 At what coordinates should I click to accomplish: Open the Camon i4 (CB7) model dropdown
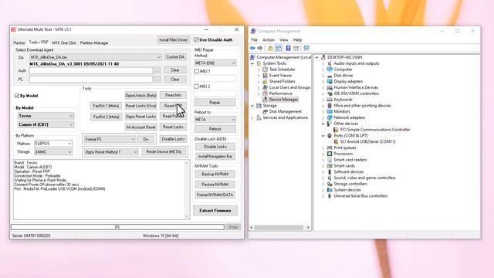(x=46, y=124)
